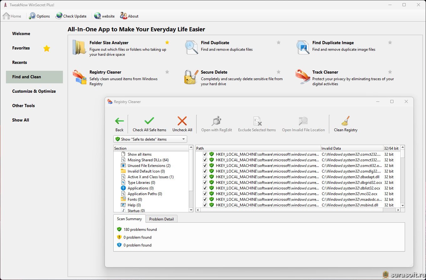426x280 pixels.
Task: Click Exclude Selected Items icon
Action: [x=257, y=121]
